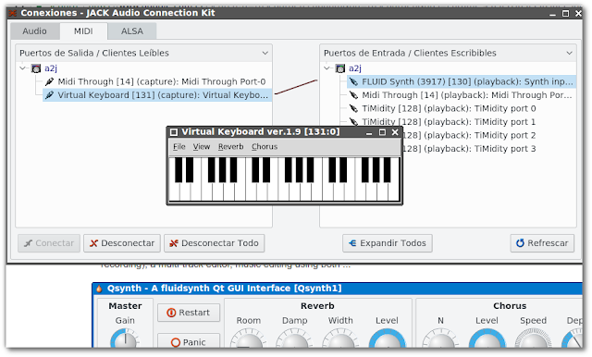Select FLUID Synth (3917) playback port
Image resolution: width=592 pixels, height=357 pixels.
pyautogui.click(x=462, y=81)
